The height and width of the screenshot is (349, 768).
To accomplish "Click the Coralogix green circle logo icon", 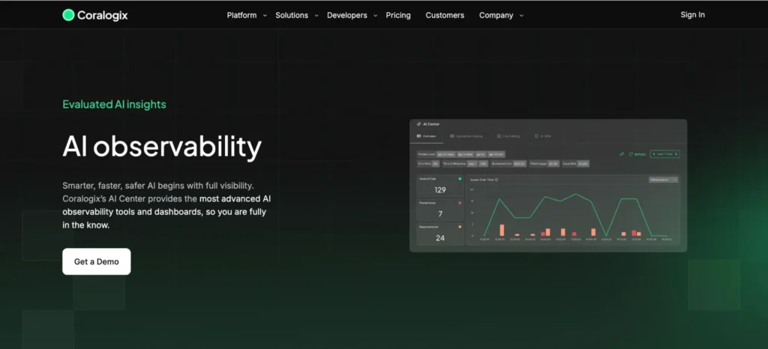I will tap(68, 15).
